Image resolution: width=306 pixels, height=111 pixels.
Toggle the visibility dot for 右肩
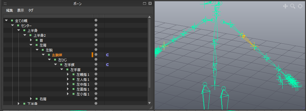96,98
